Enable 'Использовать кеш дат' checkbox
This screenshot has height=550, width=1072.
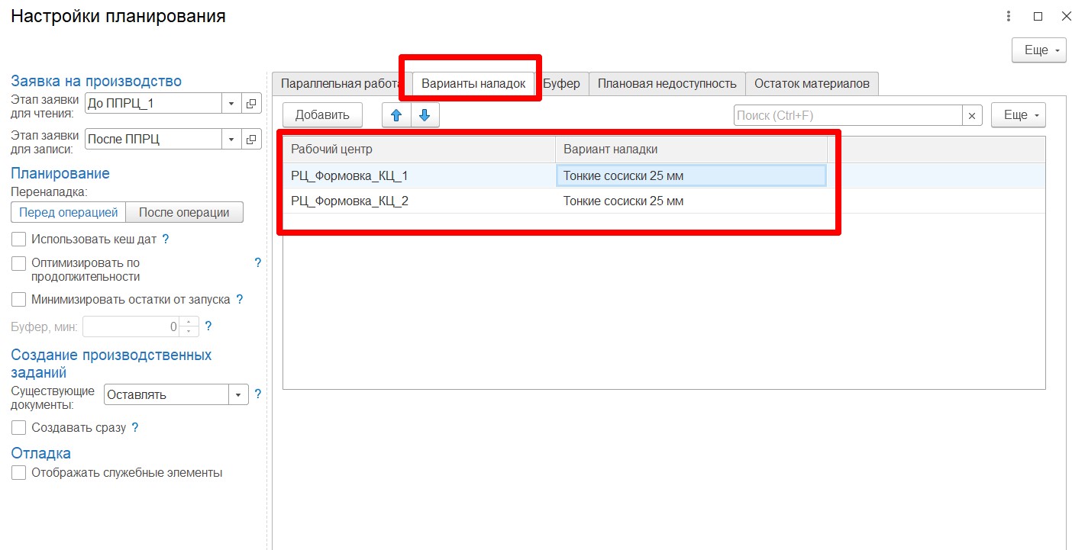pyautogui.click(x=19, y=239)
